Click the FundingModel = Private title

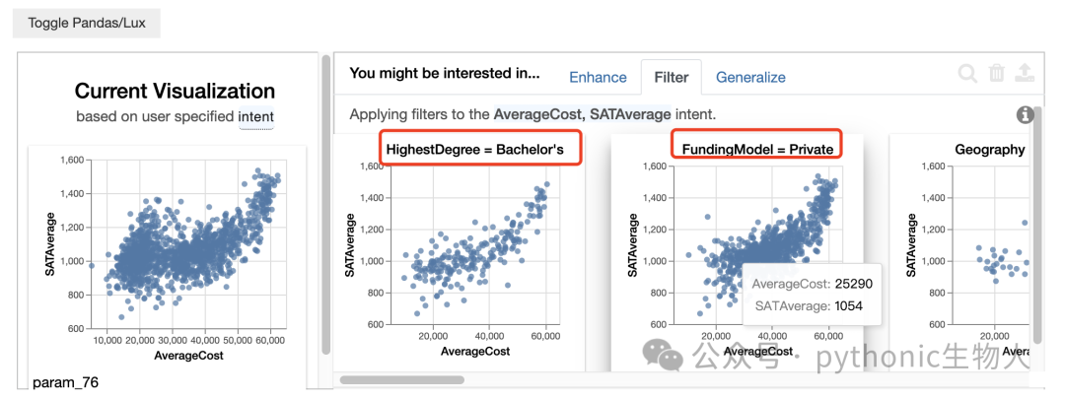(x=757, y=150)
